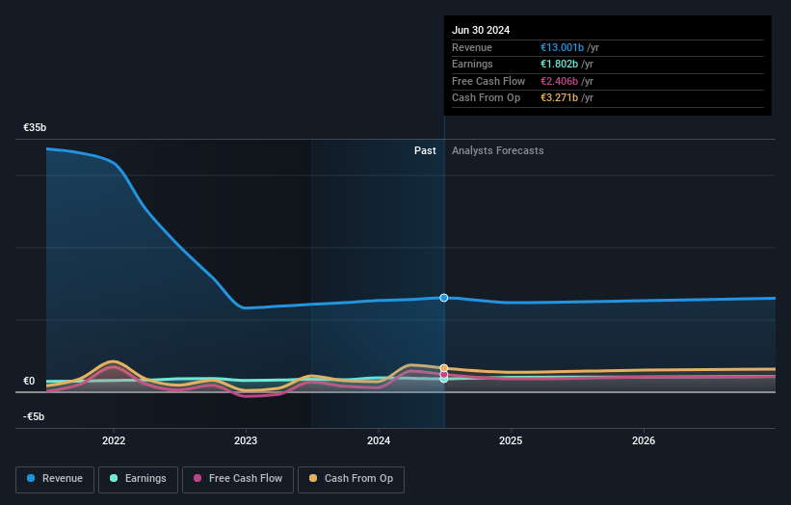Click the €13.001b revenue value
Screen dimensions: 791x505
[x=562, y=47]
